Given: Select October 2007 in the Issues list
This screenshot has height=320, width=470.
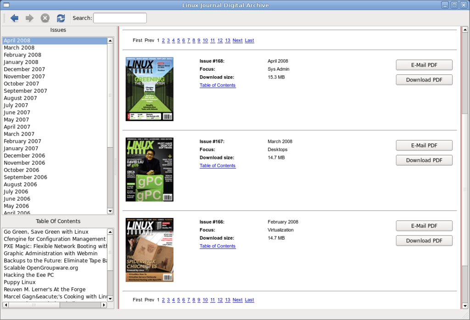Looking at the screenshot, I should tap(22, 84).
